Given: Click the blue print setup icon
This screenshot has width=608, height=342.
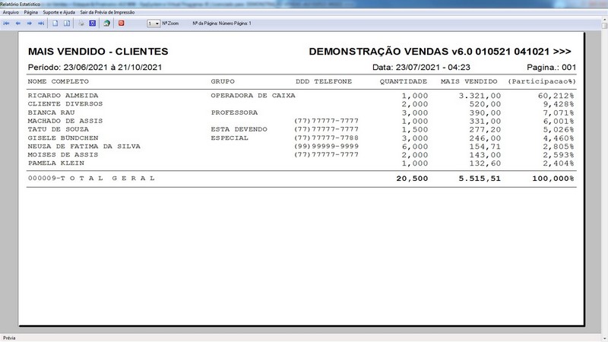Looking at the screenshot, I should pyautogui.click(x=92, y=24).
